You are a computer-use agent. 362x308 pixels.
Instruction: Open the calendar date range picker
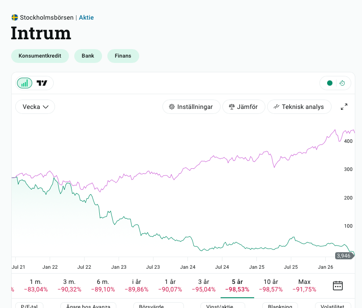tap(338, 286)
